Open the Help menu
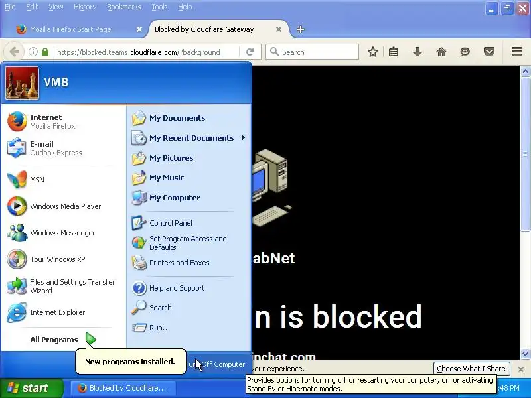531x398 pixels. (x=185, y=7)
